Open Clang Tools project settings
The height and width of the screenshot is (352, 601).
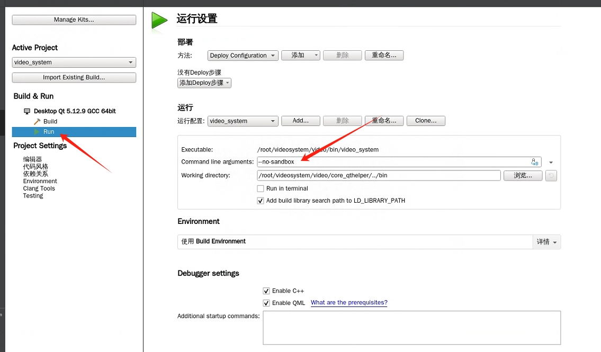point(39,188)
